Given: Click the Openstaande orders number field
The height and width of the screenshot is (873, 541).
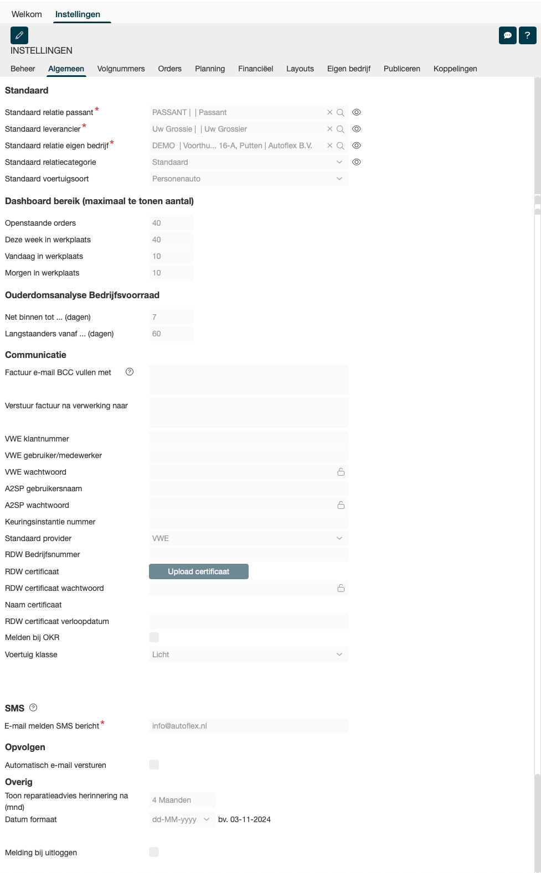Looking at the screenshot, I should click(x=171, y=223).
